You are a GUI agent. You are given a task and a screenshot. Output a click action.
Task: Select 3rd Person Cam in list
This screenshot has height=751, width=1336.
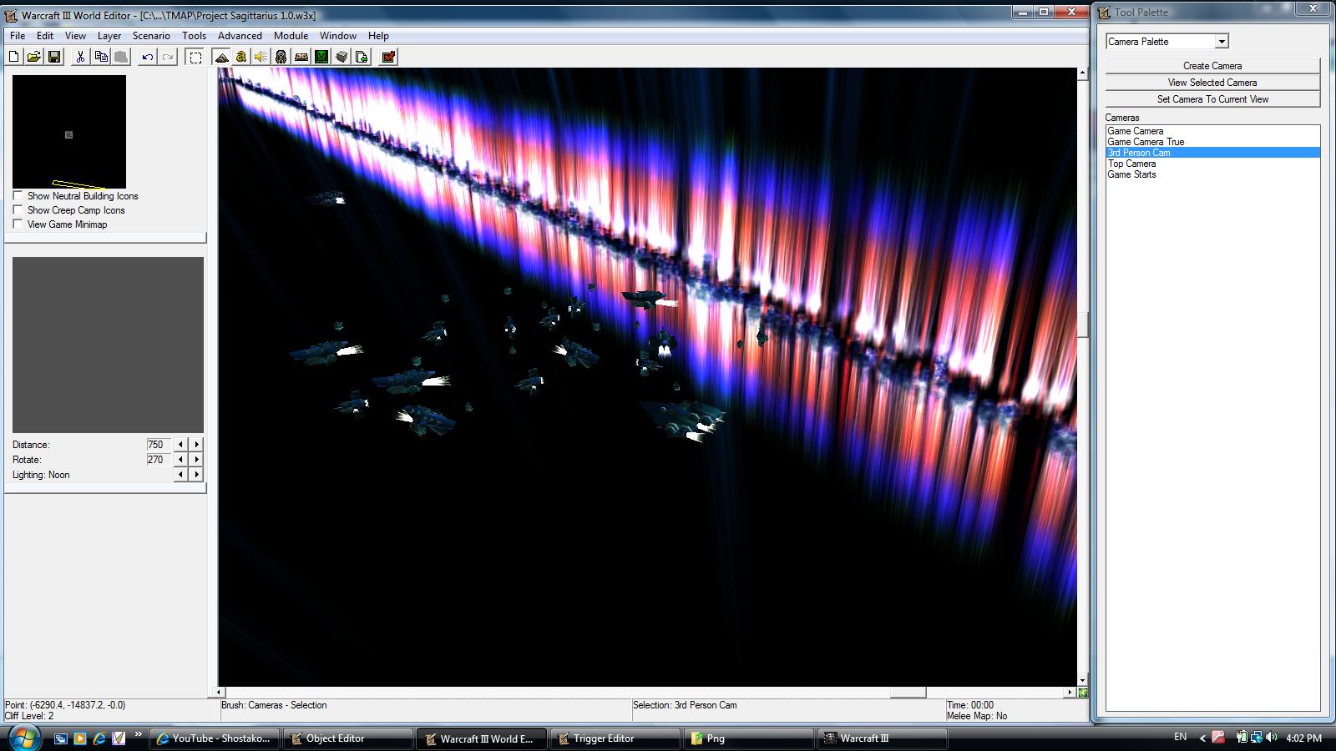click(x=1212, y=153)
